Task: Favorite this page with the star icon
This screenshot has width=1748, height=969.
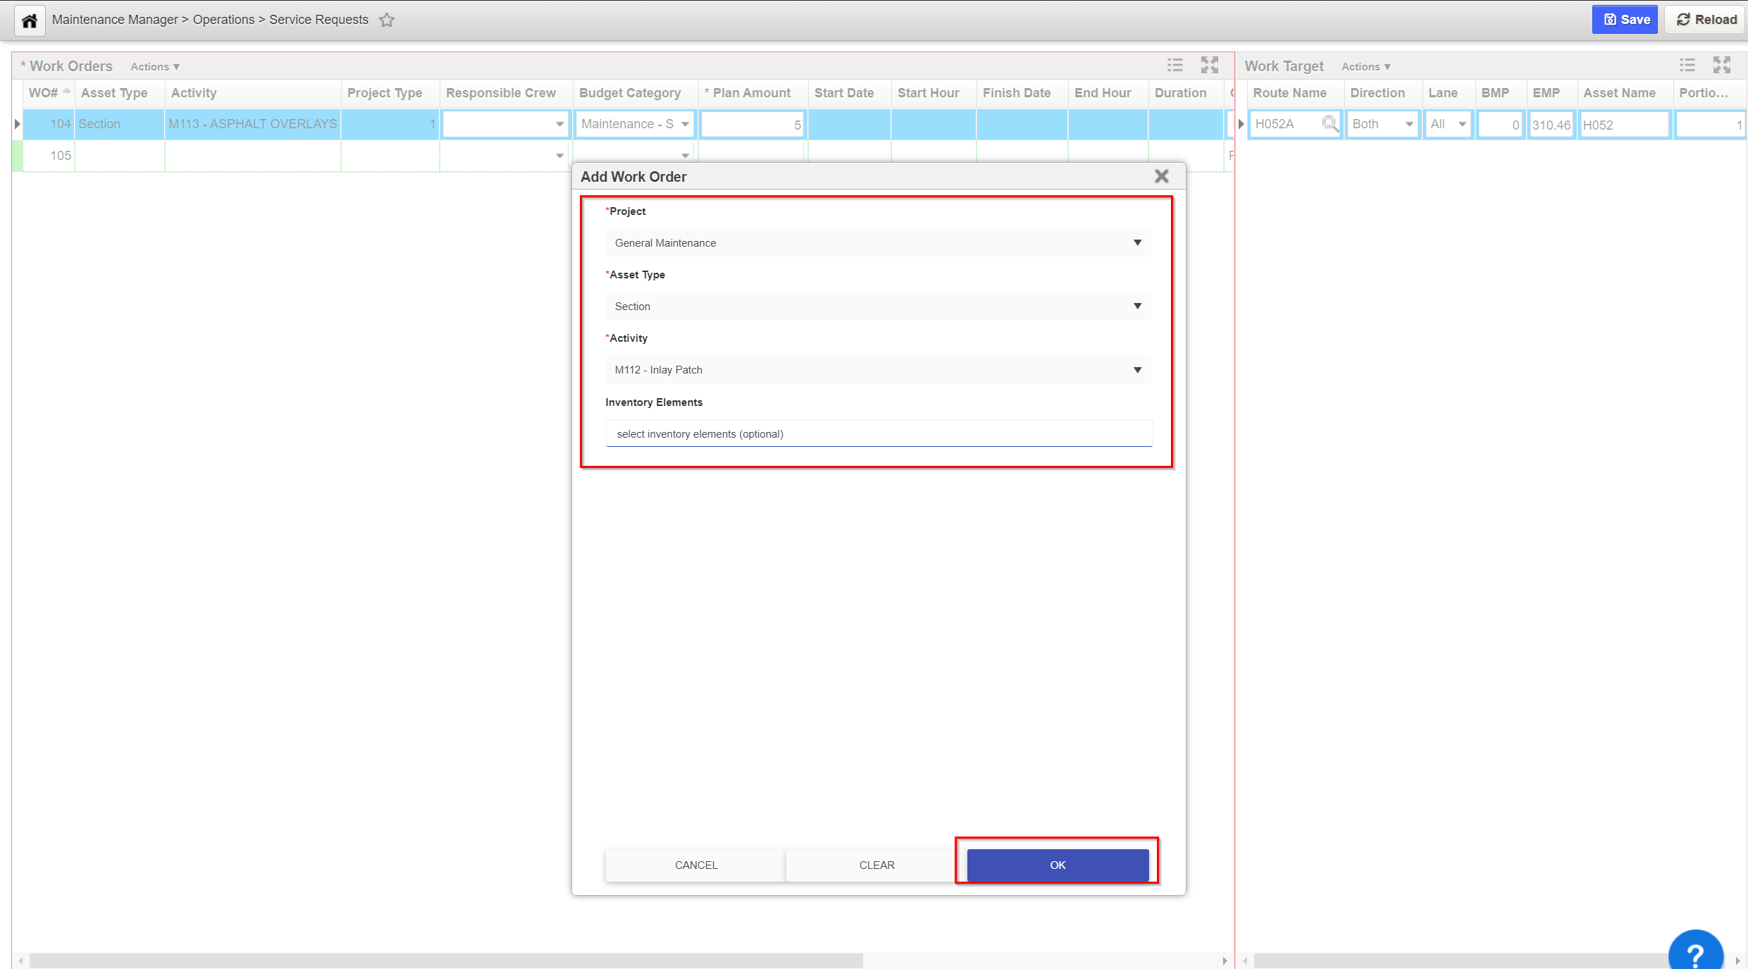Action: 387,20
